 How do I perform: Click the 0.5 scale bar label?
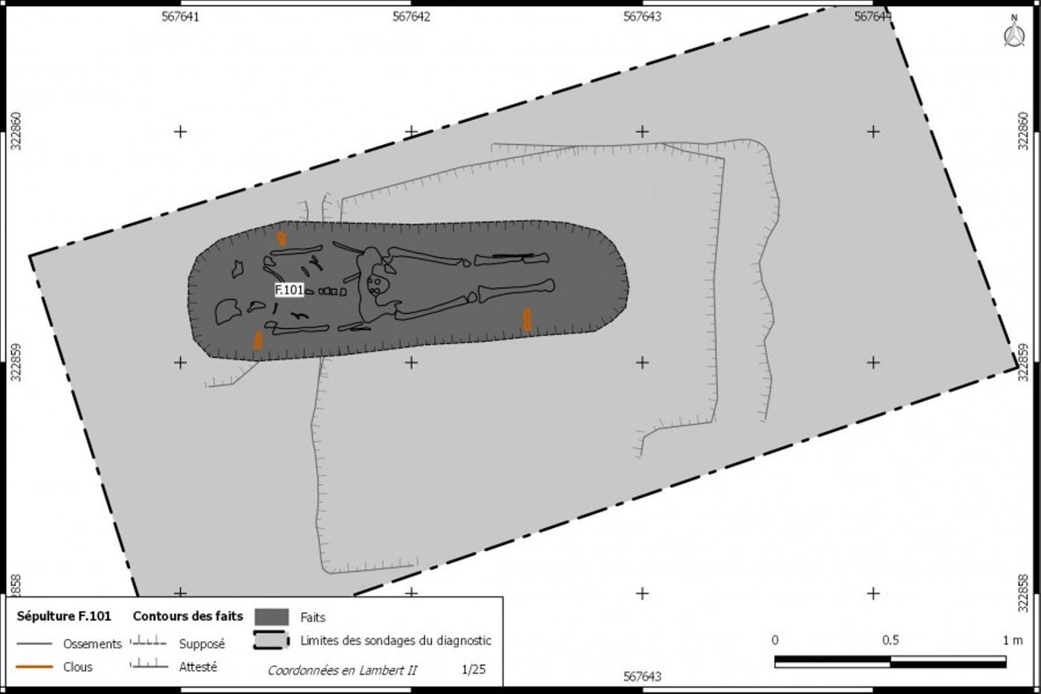[x=890, y=640]
